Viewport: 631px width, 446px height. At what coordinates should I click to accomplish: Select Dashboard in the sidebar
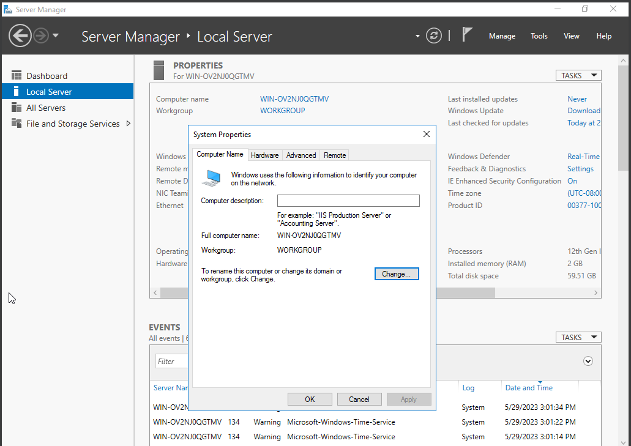click(x=67, y=76)
